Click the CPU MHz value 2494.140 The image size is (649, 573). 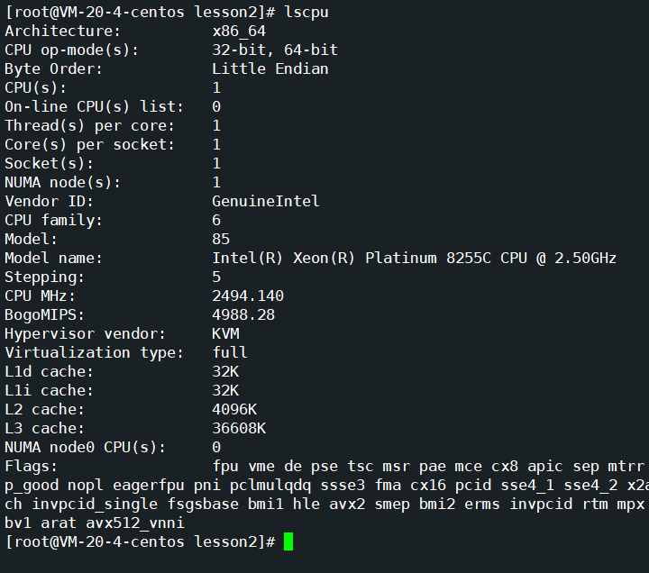click(248, 296)
